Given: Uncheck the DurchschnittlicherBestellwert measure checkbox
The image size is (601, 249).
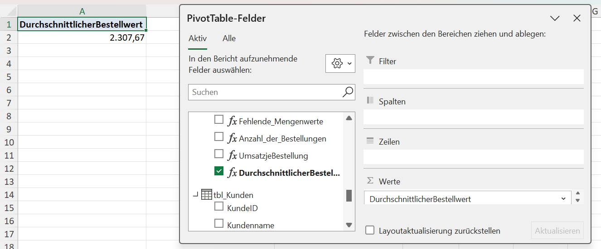Looking at the screenshot, I should 219,171.
